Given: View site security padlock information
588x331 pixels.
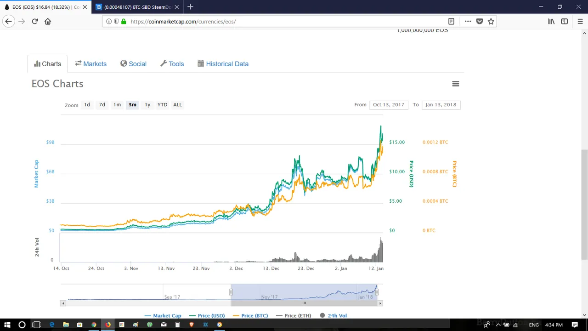Looking at the screenshot, I should click(x=124, y=21).
